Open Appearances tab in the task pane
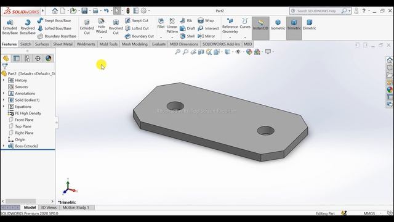 click(390, 89)
